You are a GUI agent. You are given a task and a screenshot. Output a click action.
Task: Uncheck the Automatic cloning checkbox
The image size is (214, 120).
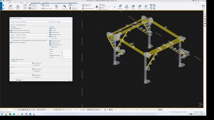pos(11,42)
